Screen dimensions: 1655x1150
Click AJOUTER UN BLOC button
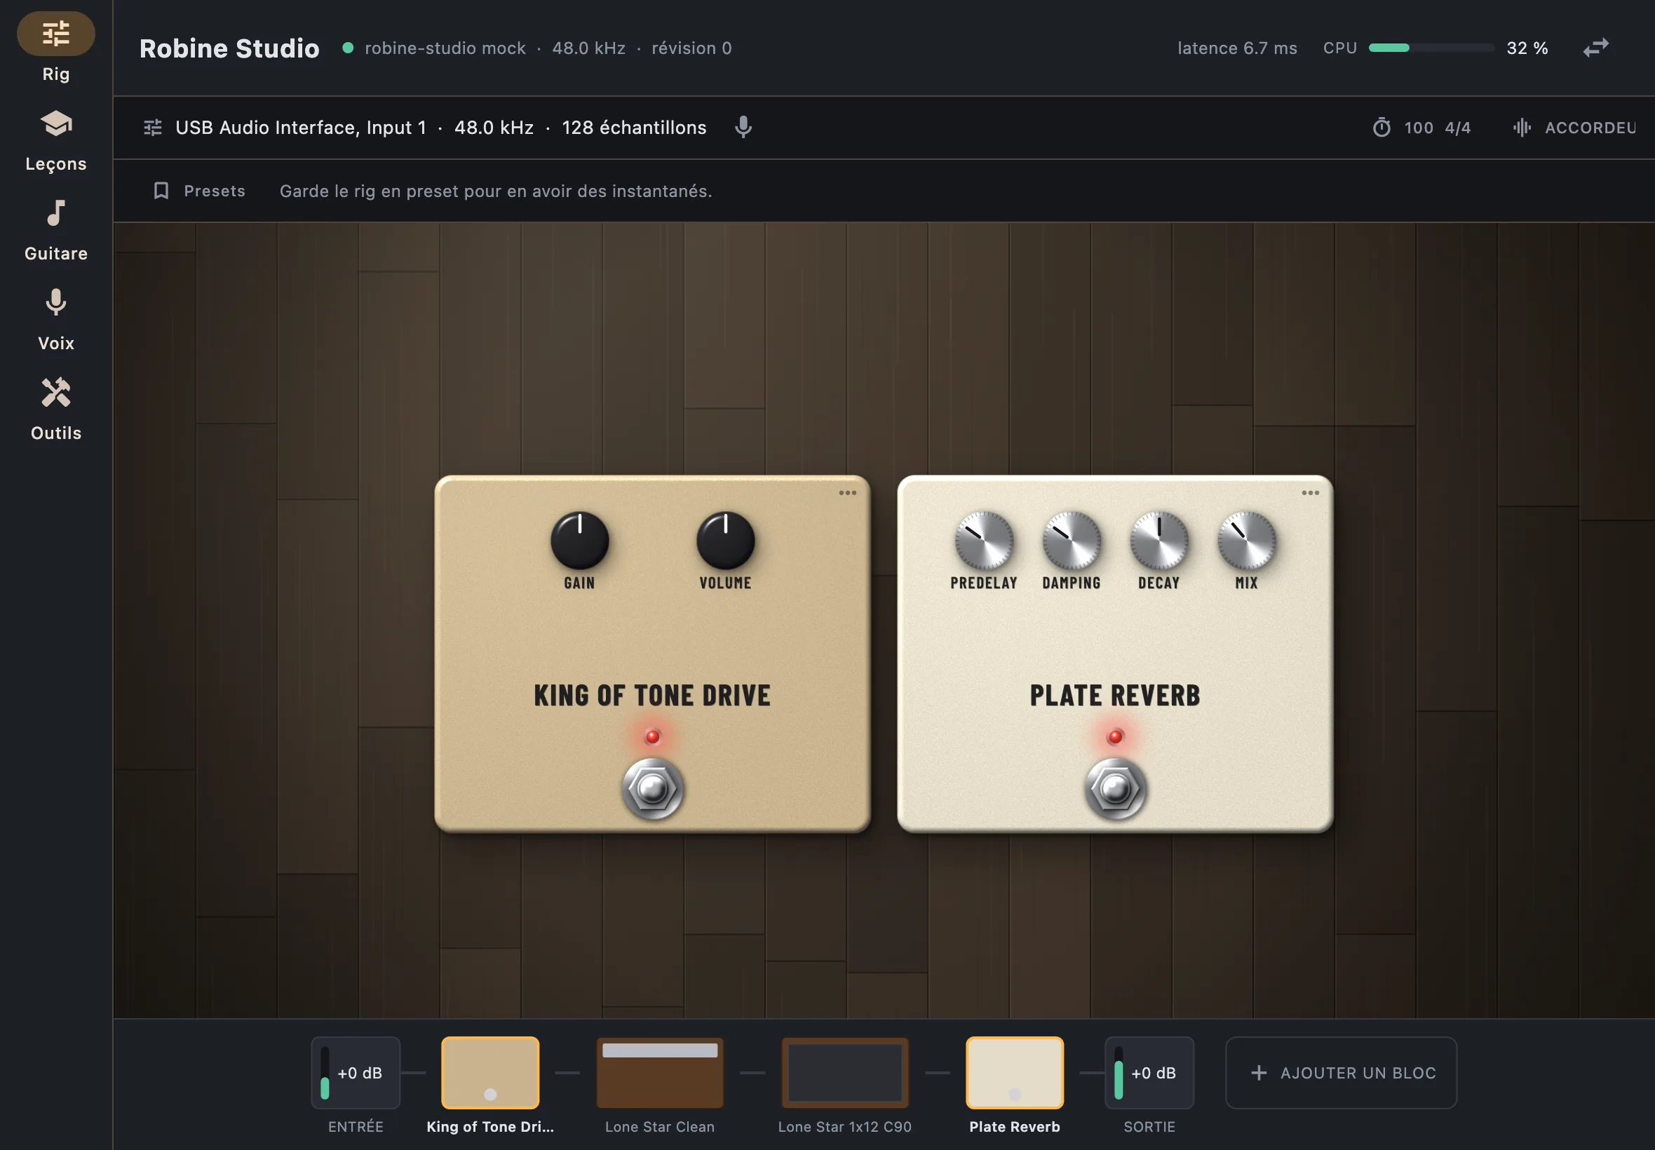click(1341, 1073)
